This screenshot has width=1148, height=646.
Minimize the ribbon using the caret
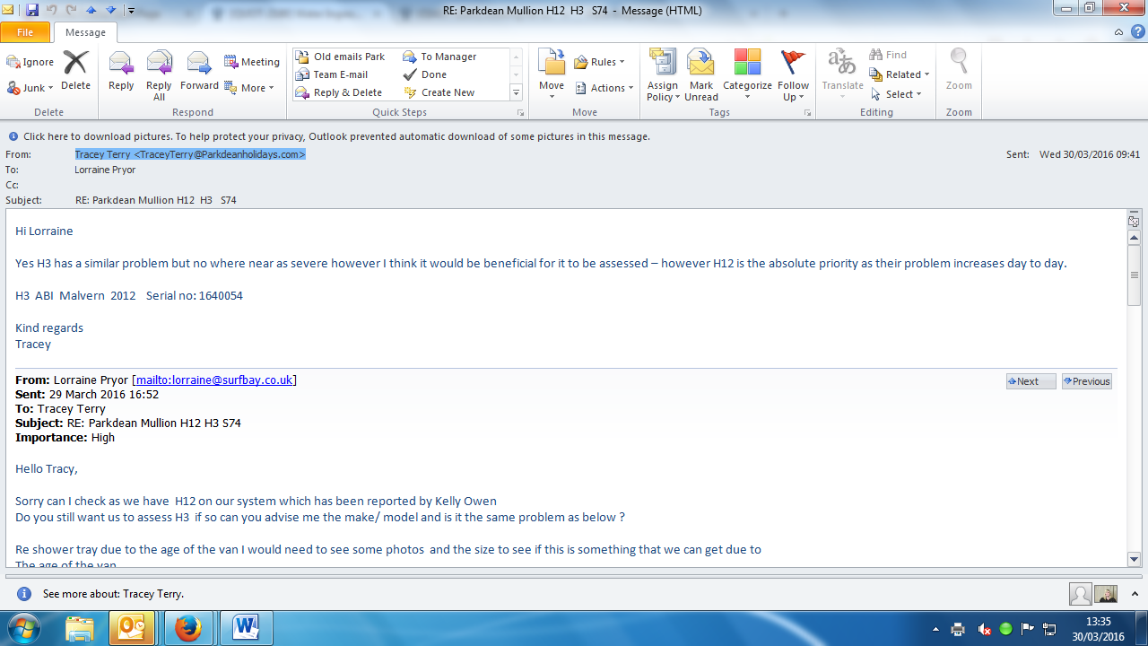pyautogui.click(x=1118, y=32)
